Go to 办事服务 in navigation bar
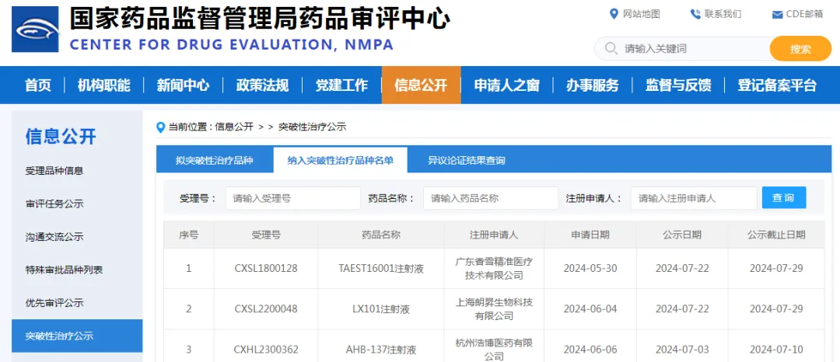 [x=592, y=85]
